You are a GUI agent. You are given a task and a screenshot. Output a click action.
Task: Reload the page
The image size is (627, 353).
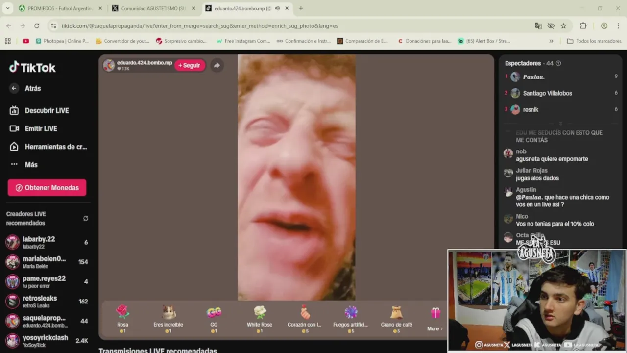click(37, 26)
